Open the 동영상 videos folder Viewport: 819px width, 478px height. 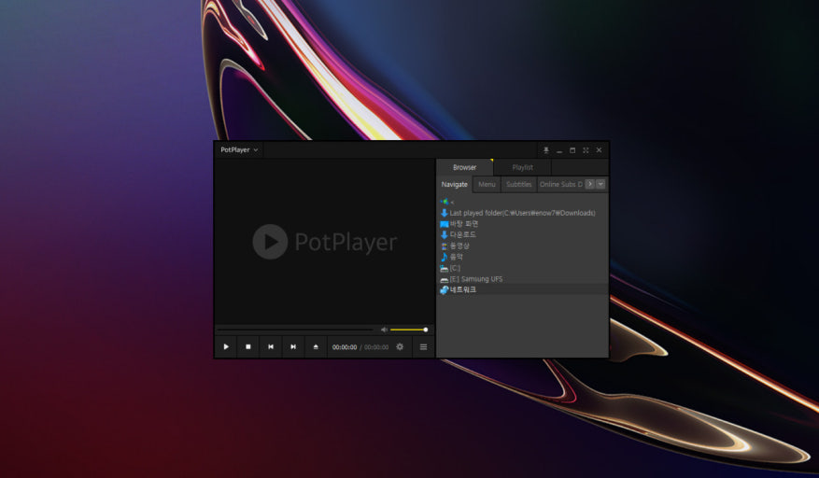point(522,246)
